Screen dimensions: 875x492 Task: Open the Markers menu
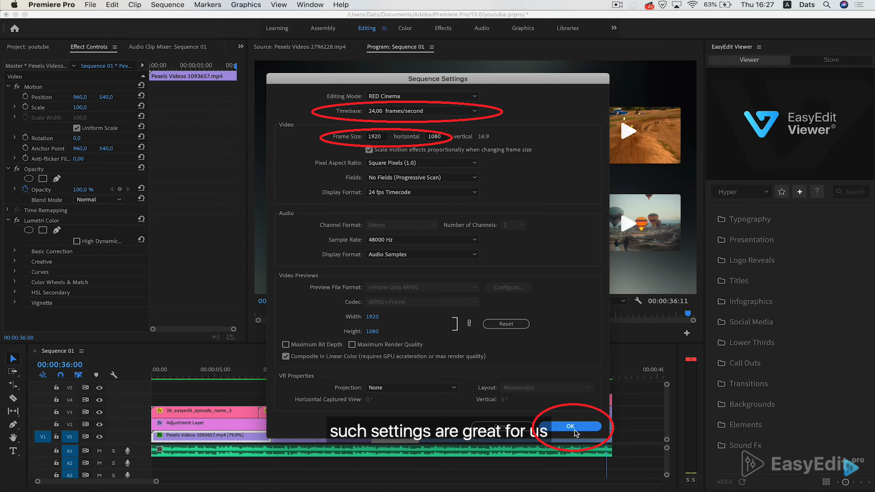(x=207, y=5)
